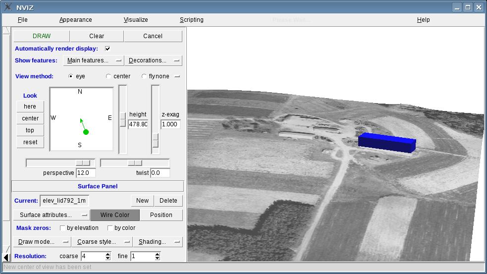Image resolution: width=487 pixels, height=274 pixels.
Task: Click the blue building in 3D view
Action: click(x=386, y=143)
